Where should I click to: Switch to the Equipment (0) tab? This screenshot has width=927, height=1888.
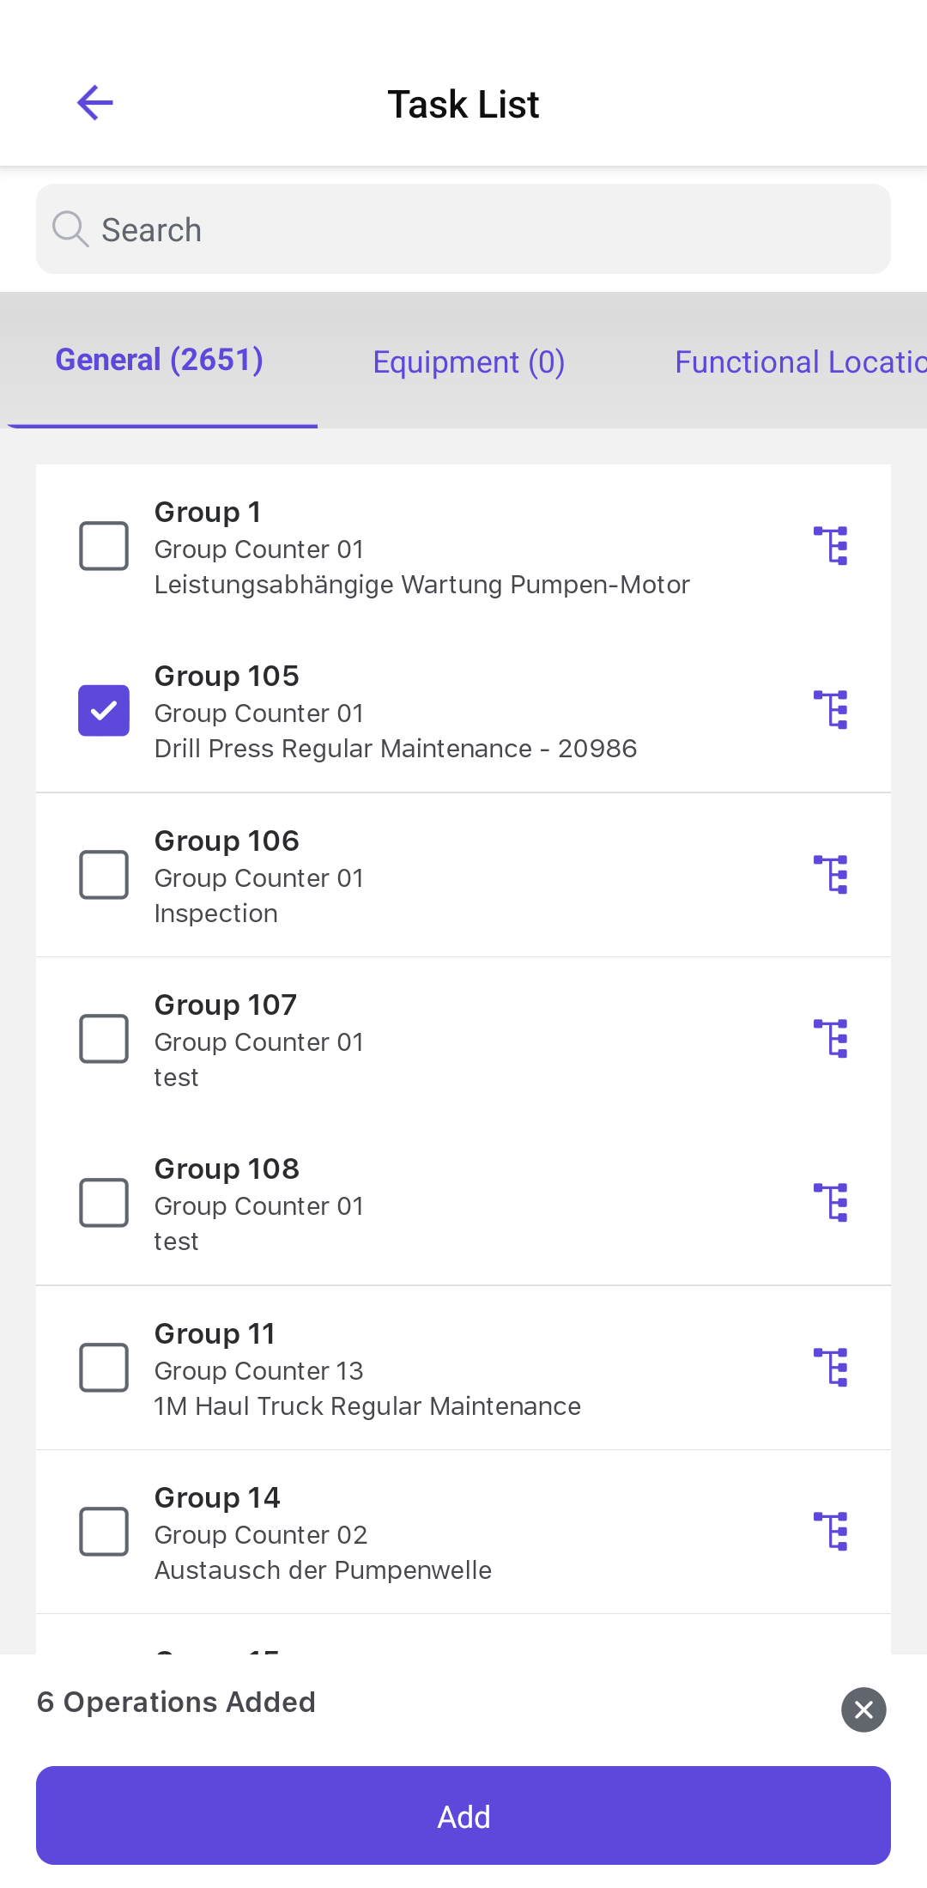tap(469, 362)
